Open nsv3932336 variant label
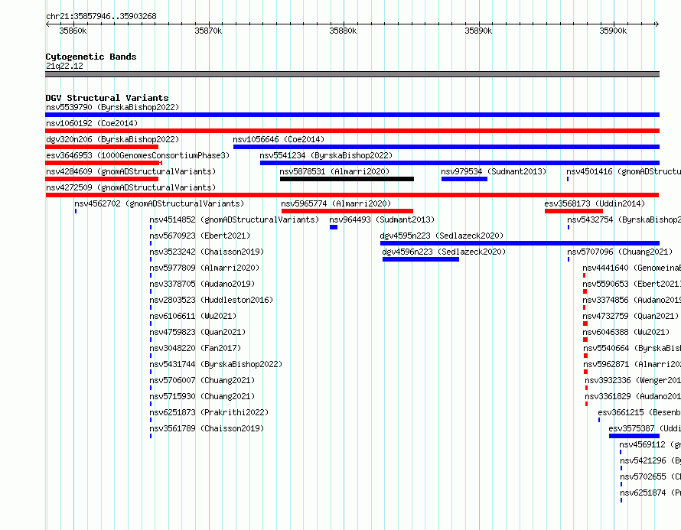This screenshot has width=681, height=530. 633,380
